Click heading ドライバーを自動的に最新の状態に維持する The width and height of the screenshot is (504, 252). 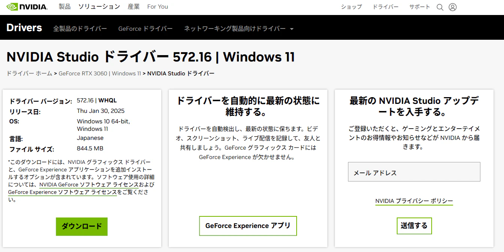coord(248,106)
